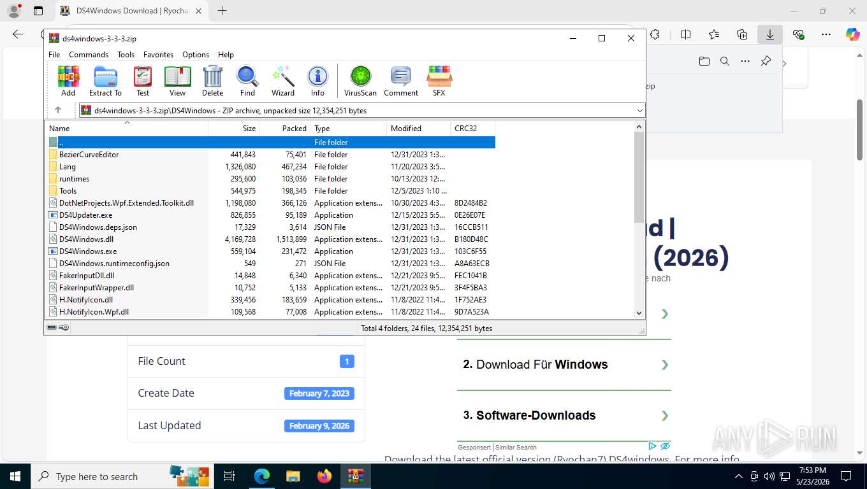Select DS4Windows.exe file

(x=270, y=252)
